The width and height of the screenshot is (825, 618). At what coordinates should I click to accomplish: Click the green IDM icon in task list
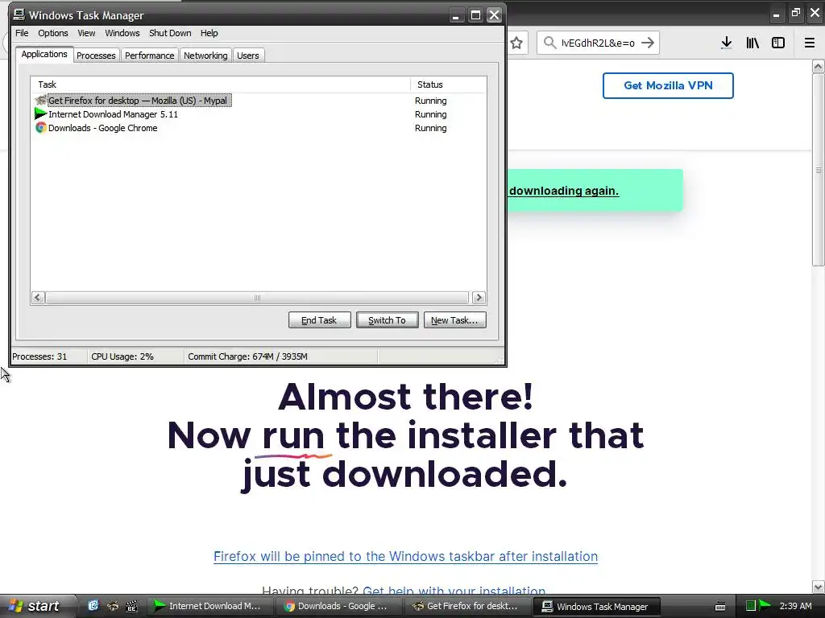click(x=40, y=113)
